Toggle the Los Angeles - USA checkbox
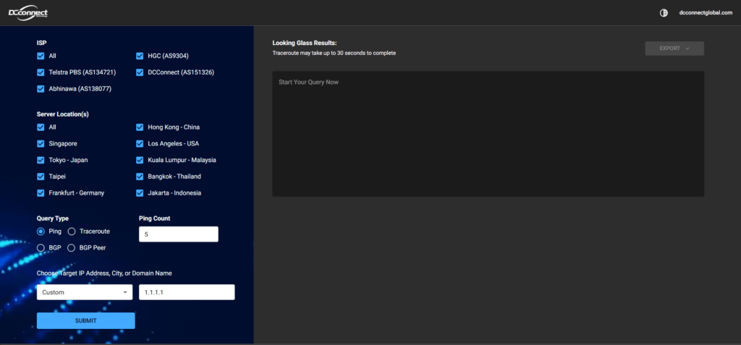 [140, 144]
